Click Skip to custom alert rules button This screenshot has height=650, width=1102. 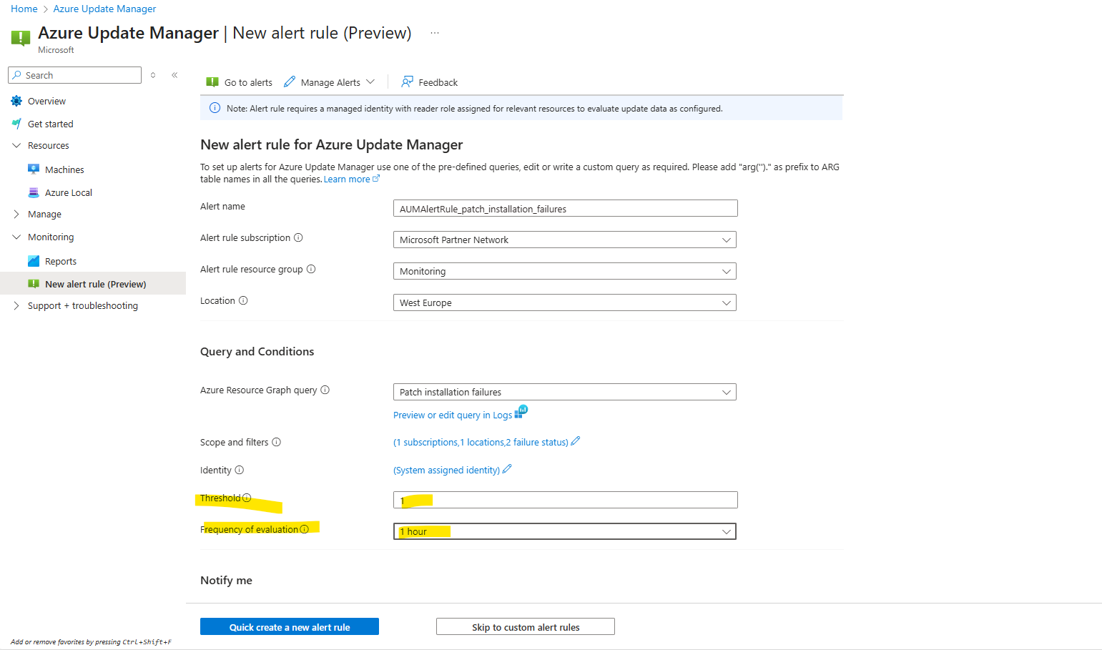[526, 626]
